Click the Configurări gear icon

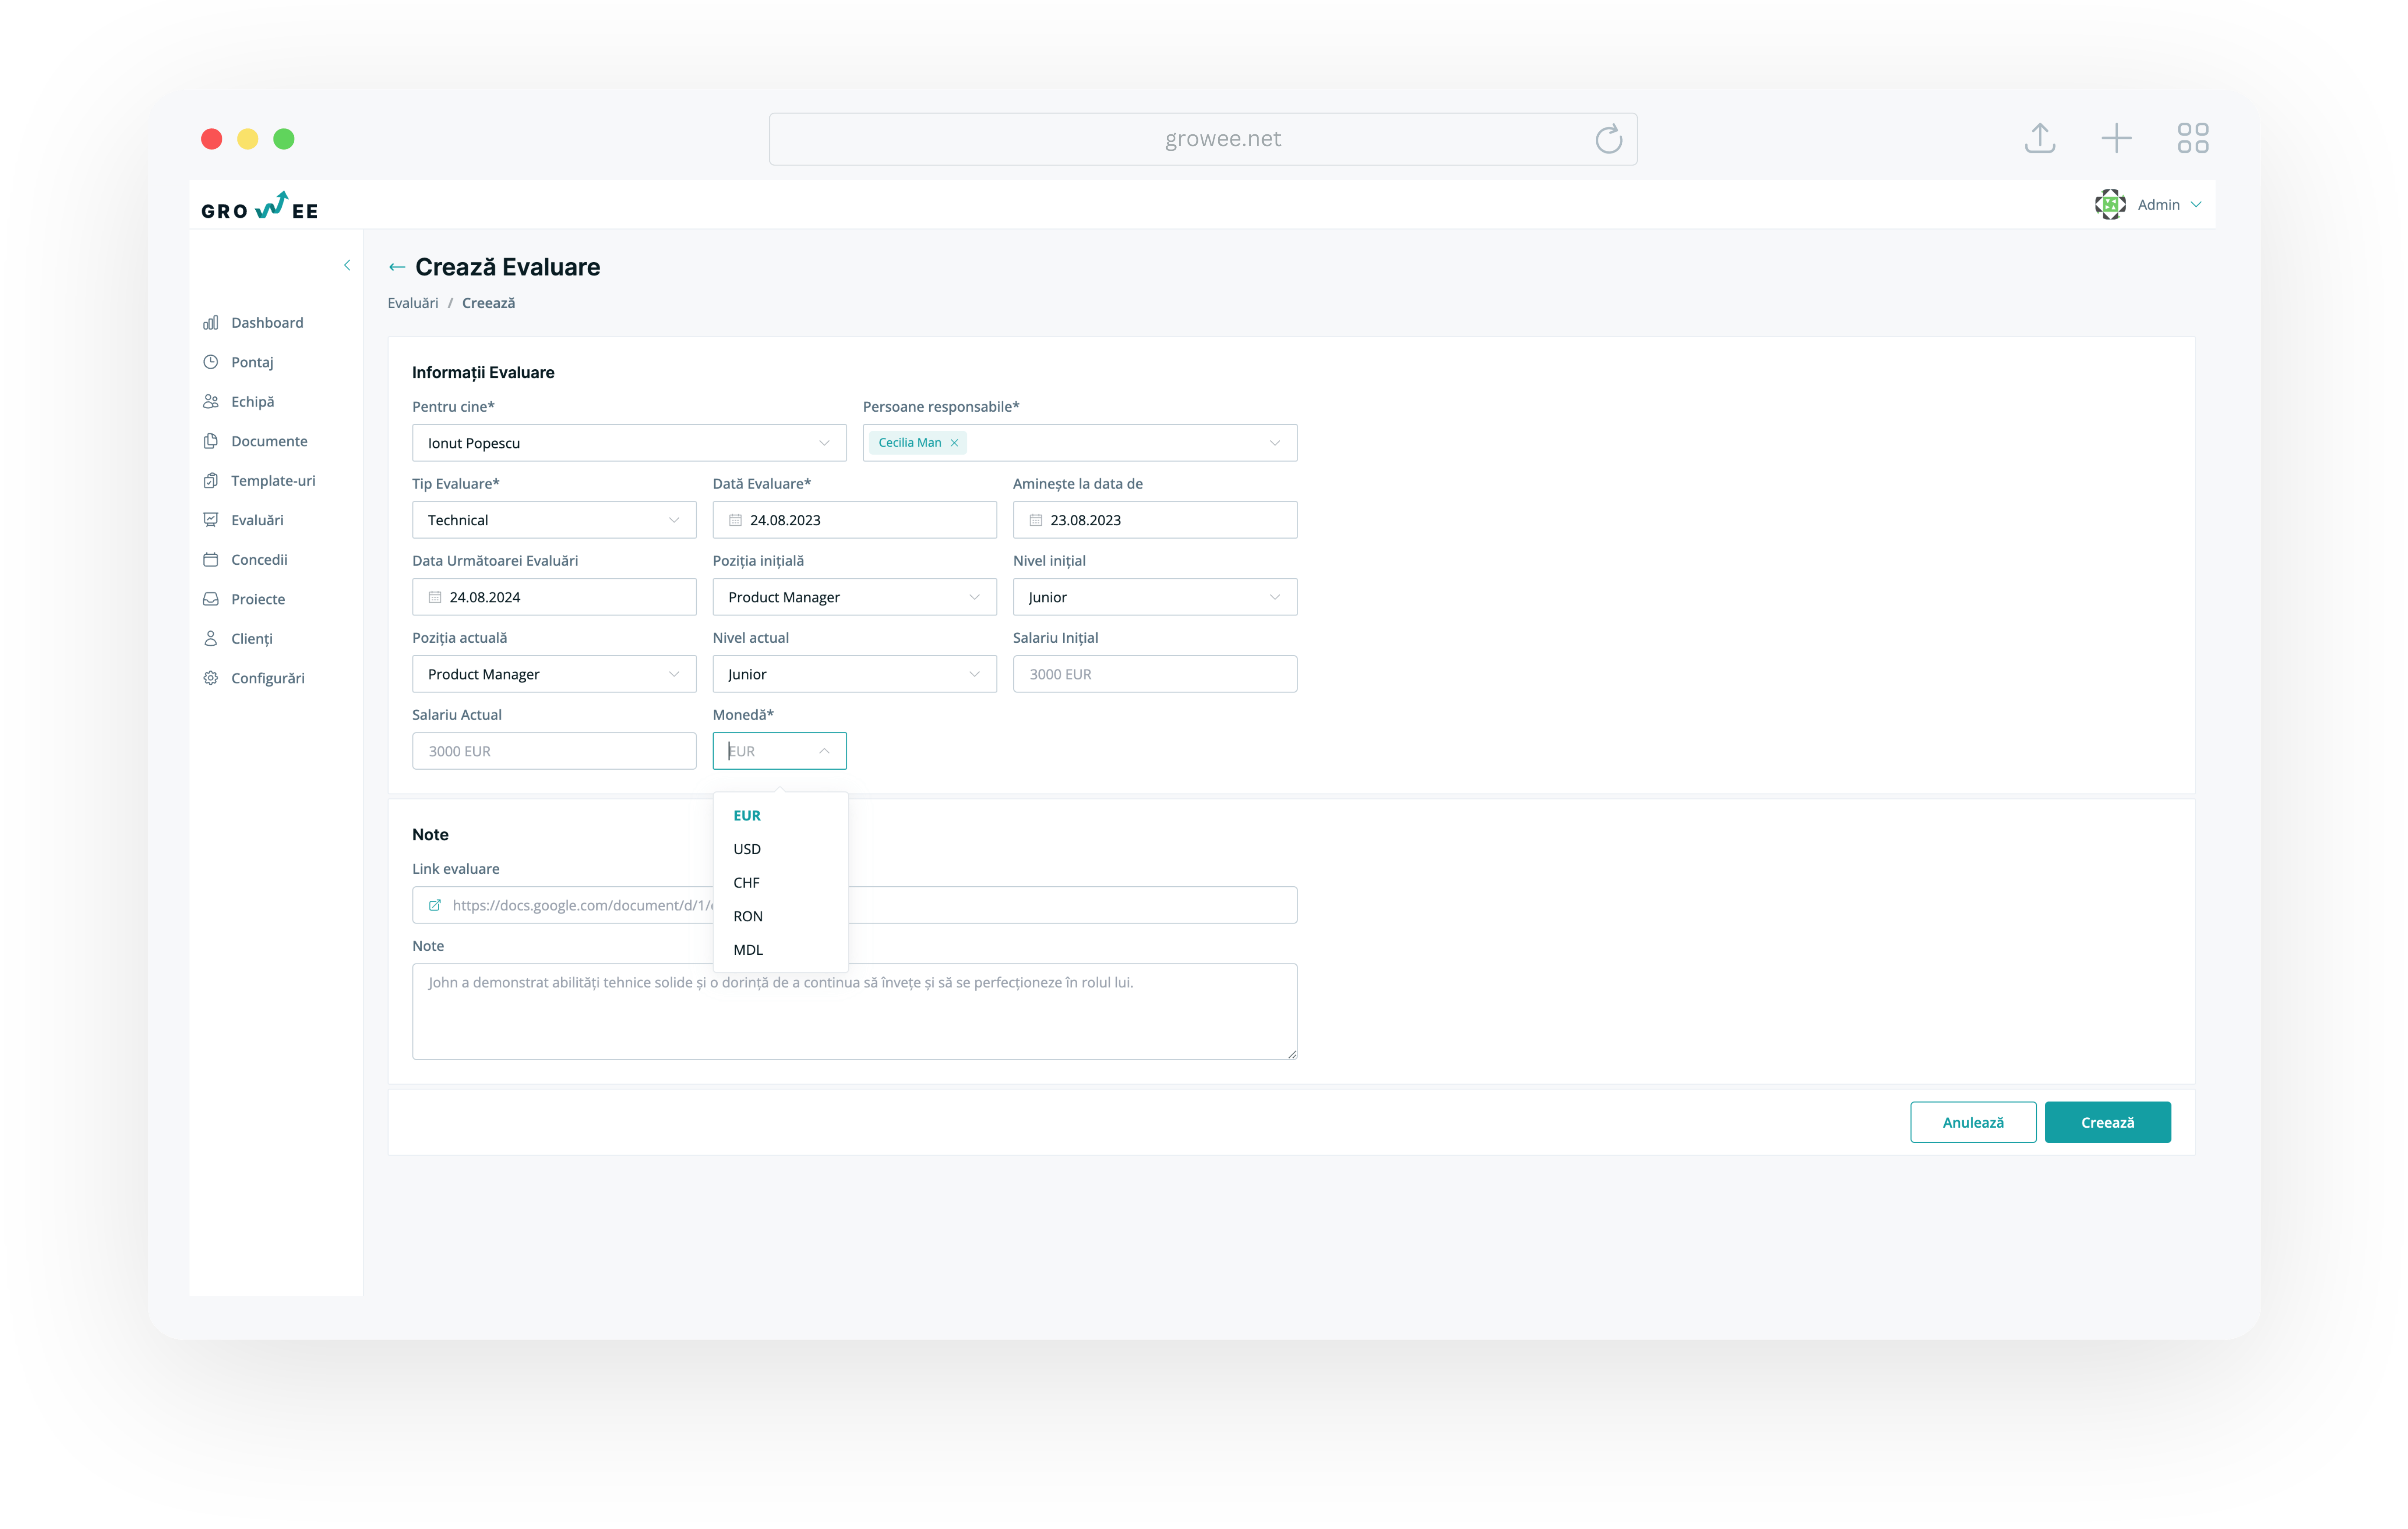pos(210,678)
